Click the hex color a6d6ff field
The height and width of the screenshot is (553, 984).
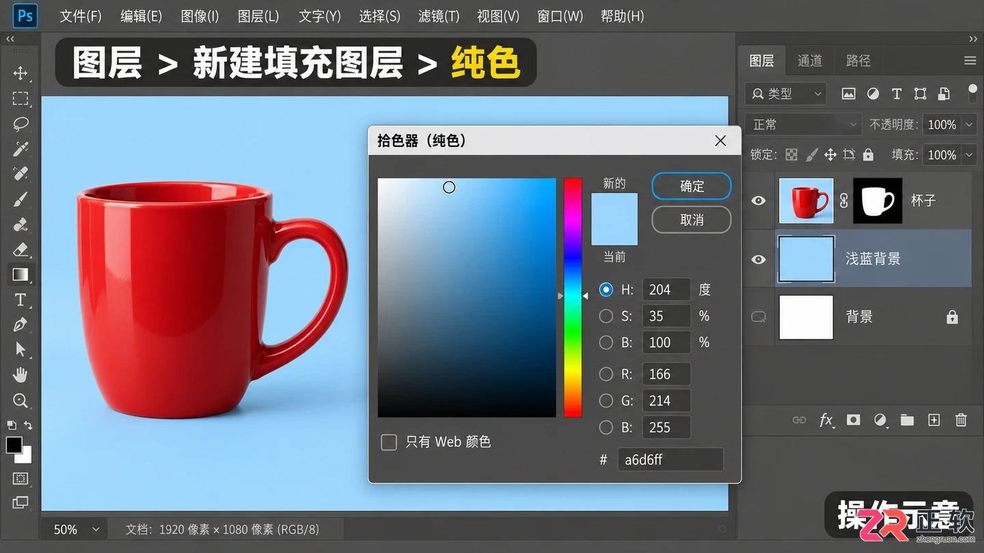pyautogui.click(x=670, y=459)
